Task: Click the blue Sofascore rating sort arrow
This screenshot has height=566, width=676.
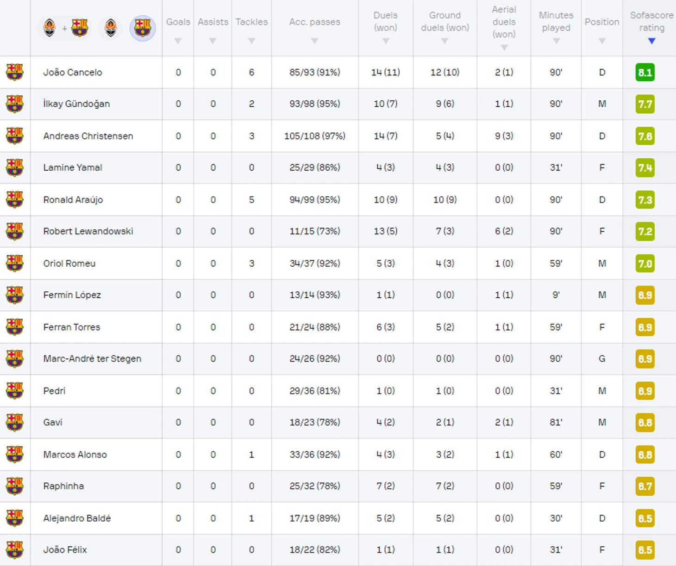Action: tap(651, 41)
